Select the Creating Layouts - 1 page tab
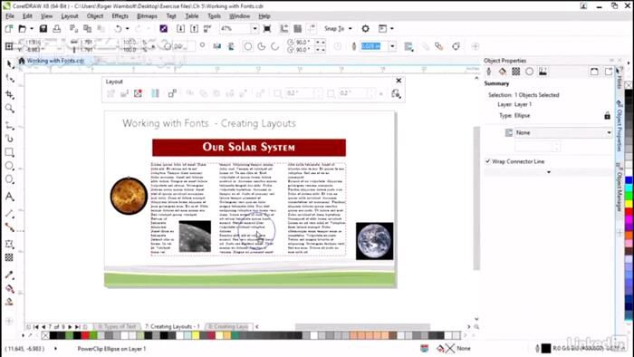634x357 pixels. point(172,326)
